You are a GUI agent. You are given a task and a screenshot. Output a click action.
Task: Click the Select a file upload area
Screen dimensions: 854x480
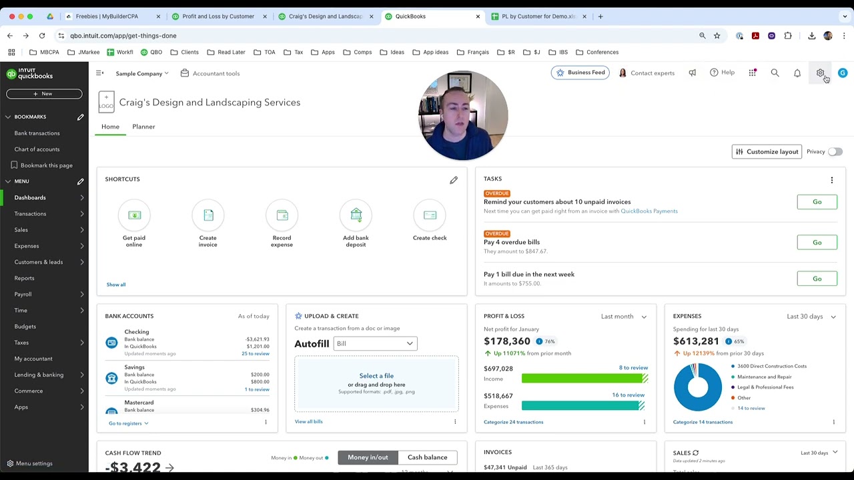[x=376, y=383]
